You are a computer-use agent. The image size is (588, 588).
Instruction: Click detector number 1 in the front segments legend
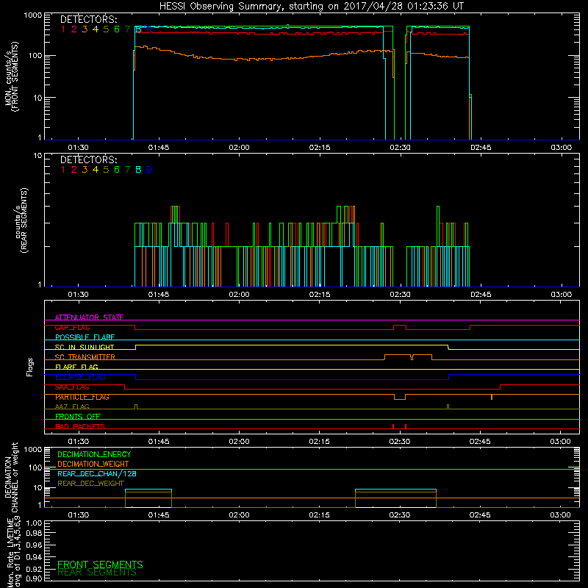pyautogui.click(x=63, y=29)
